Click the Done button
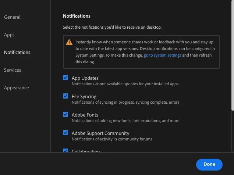The height and width of the screenshot is (175, 234). [x=209, y=165]
